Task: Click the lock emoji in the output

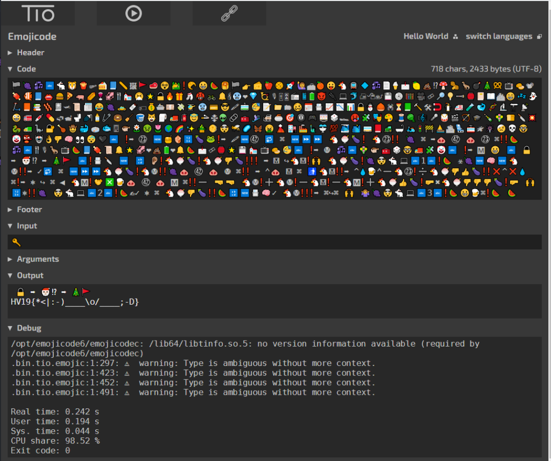Action: pyautogui.click(x=20, y=292)
